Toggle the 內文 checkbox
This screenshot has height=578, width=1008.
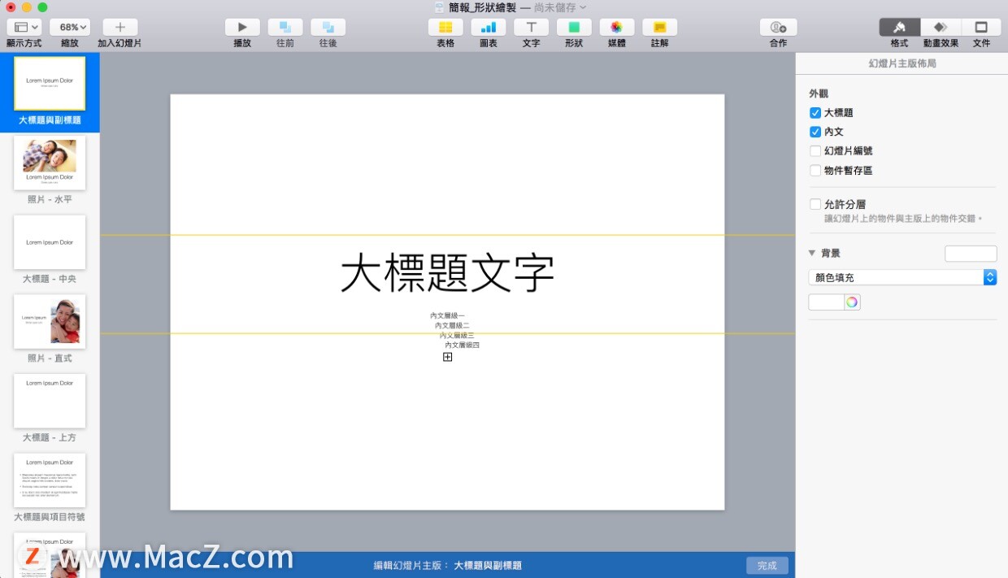[815, 132]
